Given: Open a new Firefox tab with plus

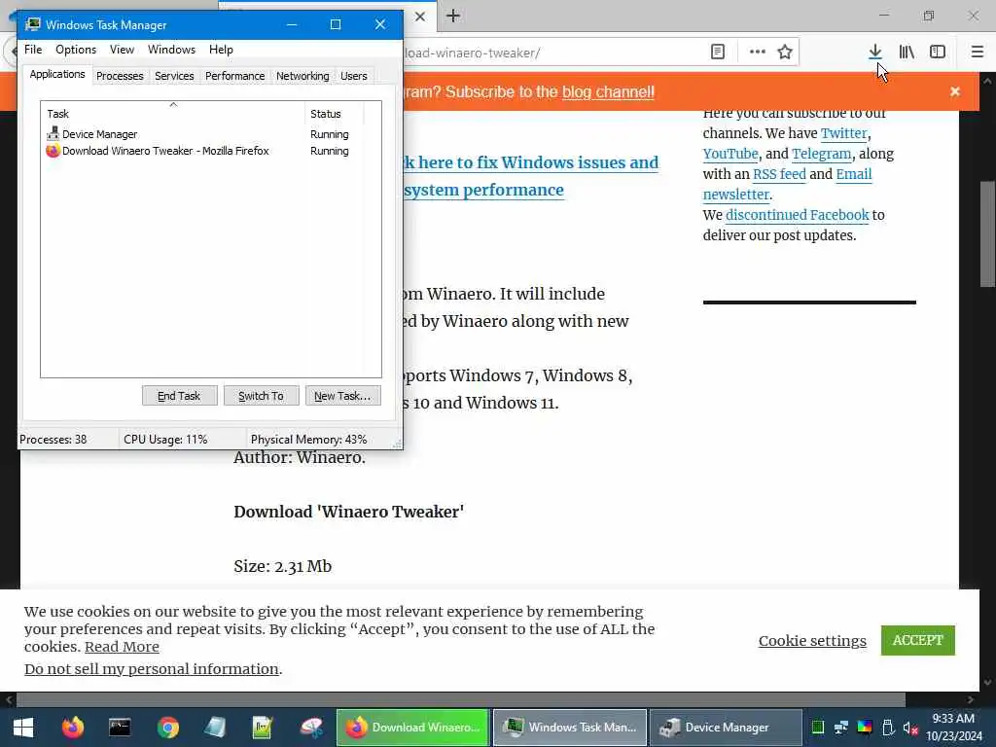Looking at the screenshot, I should [x=453, y=16].
